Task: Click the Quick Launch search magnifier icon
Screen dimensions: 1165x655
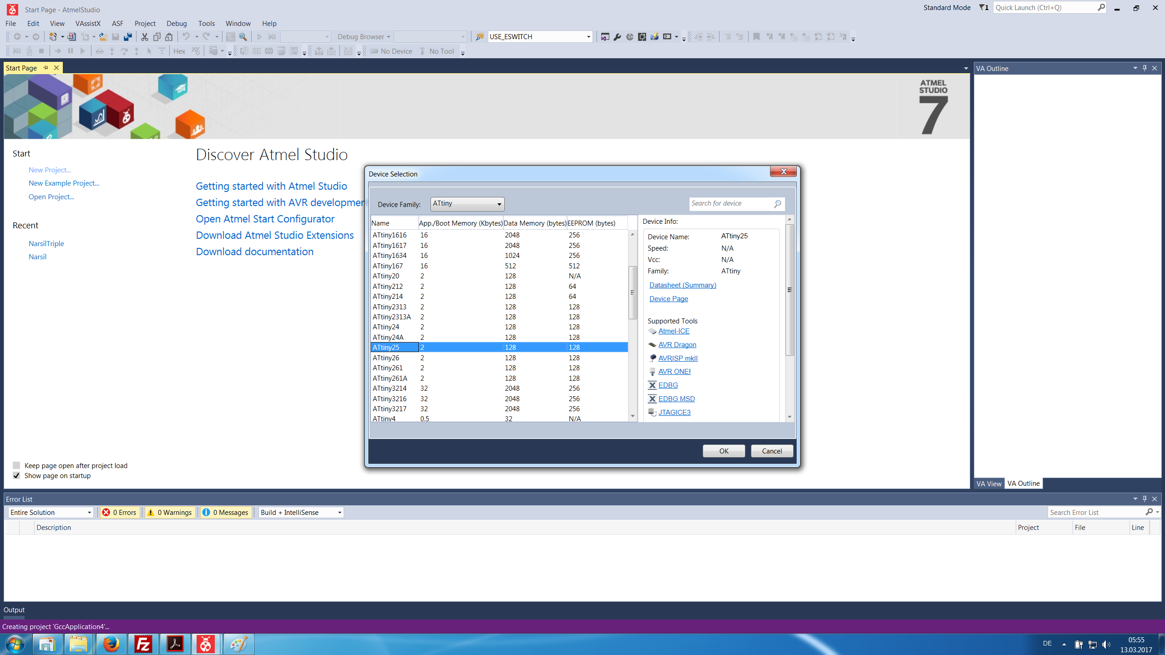Action: click(x=1101, y=7)
